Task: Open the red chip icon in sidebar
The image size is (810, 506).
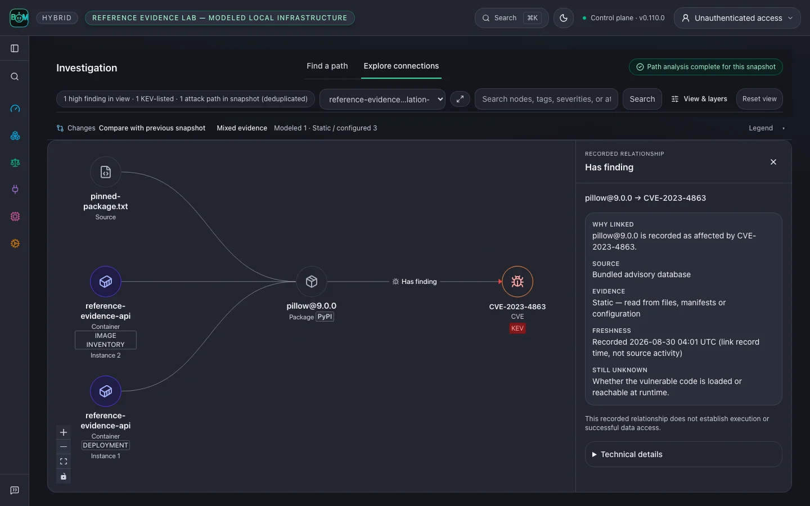Action: 15,216
